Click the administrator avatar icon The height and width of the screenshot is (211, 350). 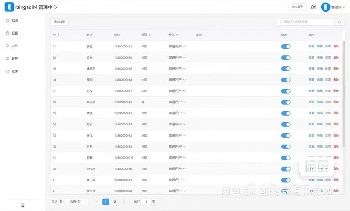pyautogui.click(x=326, y=7)
